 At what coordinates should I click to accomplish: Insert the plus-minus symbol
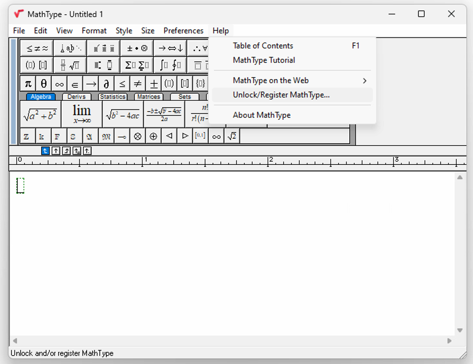[153, 84]
